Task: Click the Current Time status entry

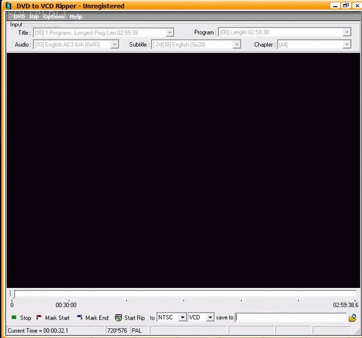Action: (x=38, y=331)
